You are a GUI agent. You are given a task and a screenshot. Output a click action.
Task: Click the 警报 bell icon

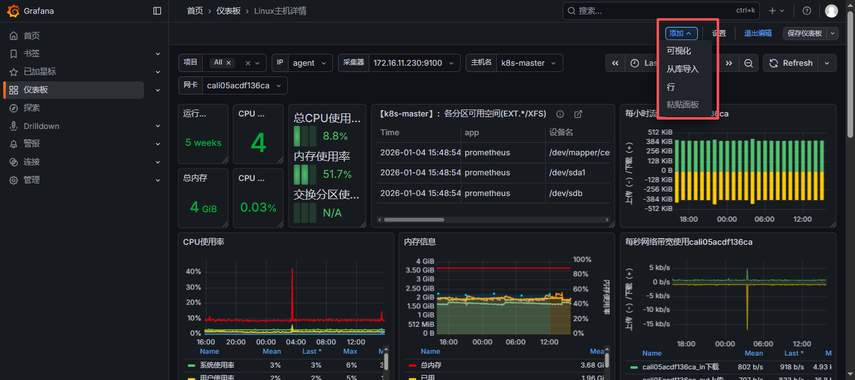(x=14, y=143)
